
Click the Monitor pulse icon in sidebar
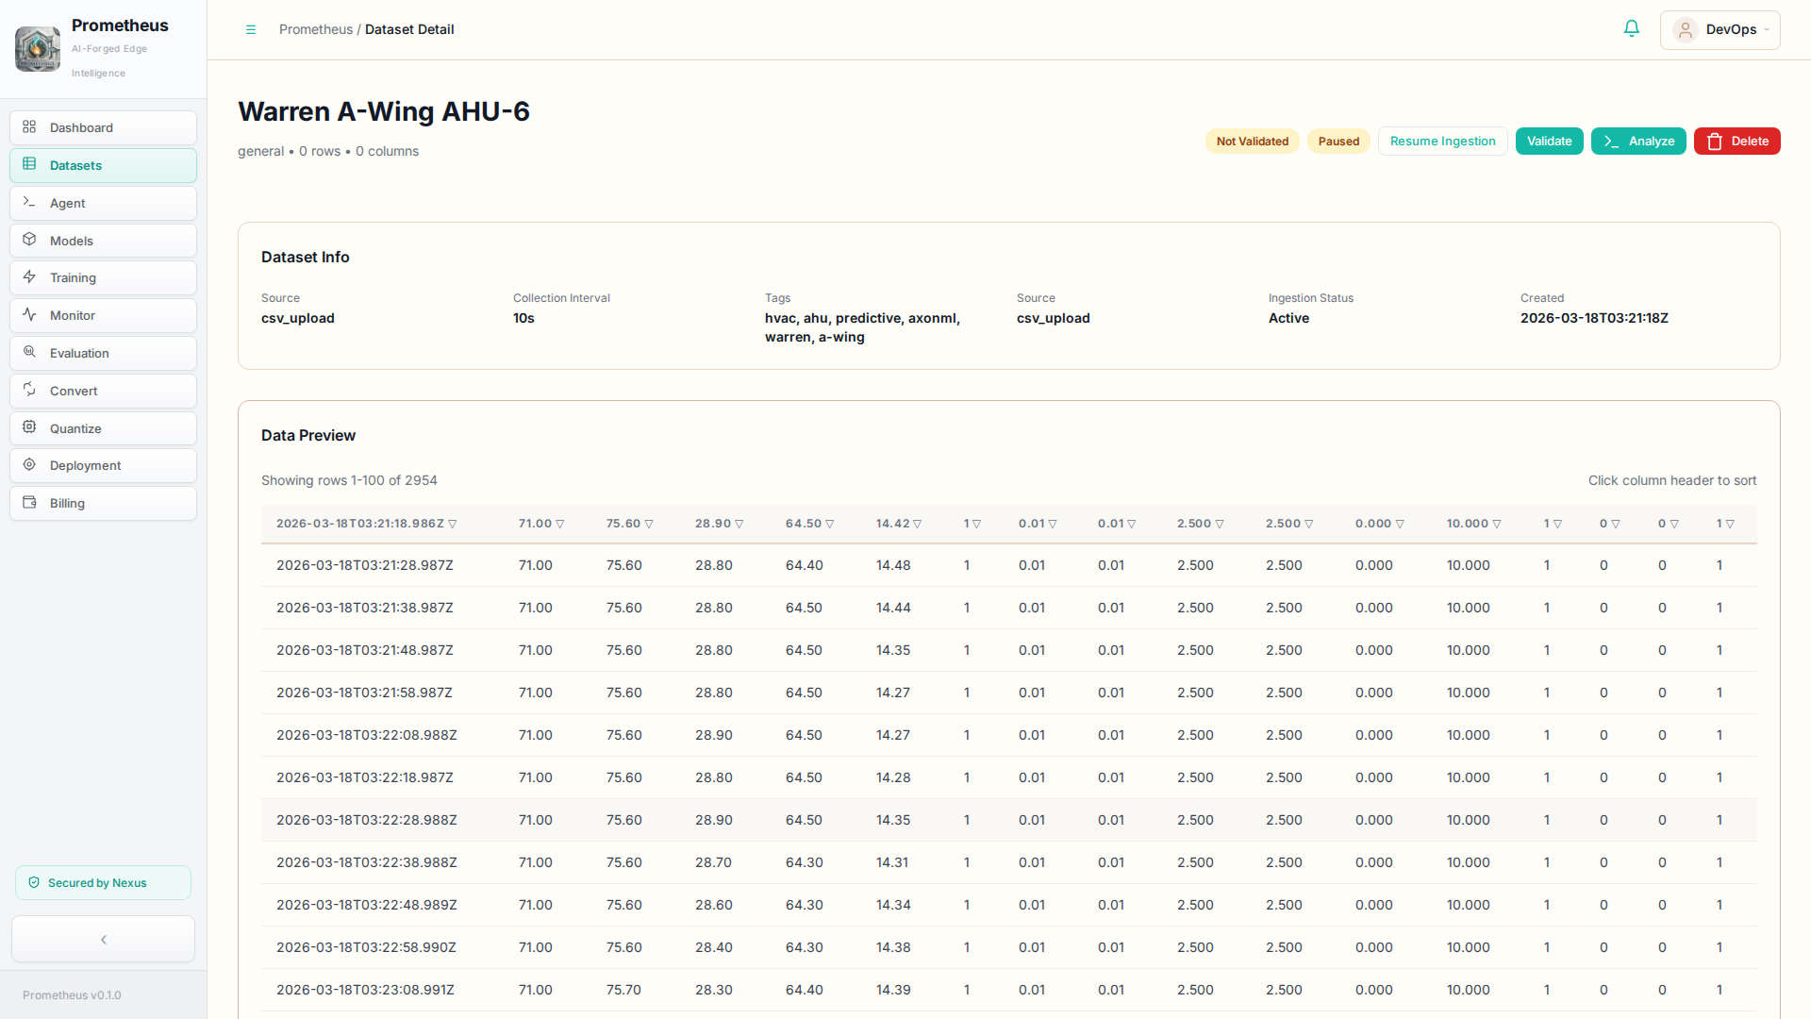coord(29,315)
